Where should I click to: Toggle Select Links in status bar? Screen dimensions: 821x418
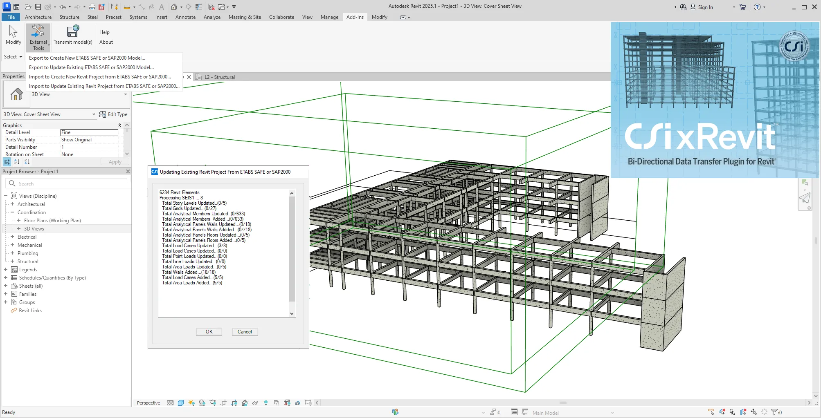point(711,412)
